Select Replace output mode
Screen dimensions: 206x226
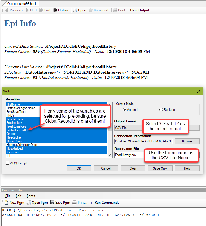(161, 110)
